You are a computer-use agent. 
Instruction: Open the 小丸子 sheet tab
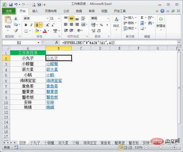[35, 143]
